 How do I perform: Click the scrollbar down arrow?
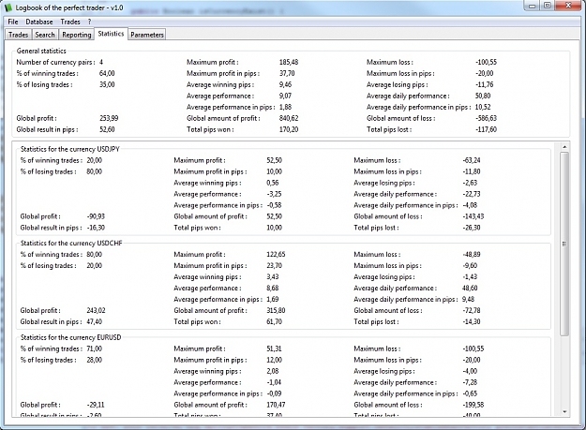click(564, 411)
